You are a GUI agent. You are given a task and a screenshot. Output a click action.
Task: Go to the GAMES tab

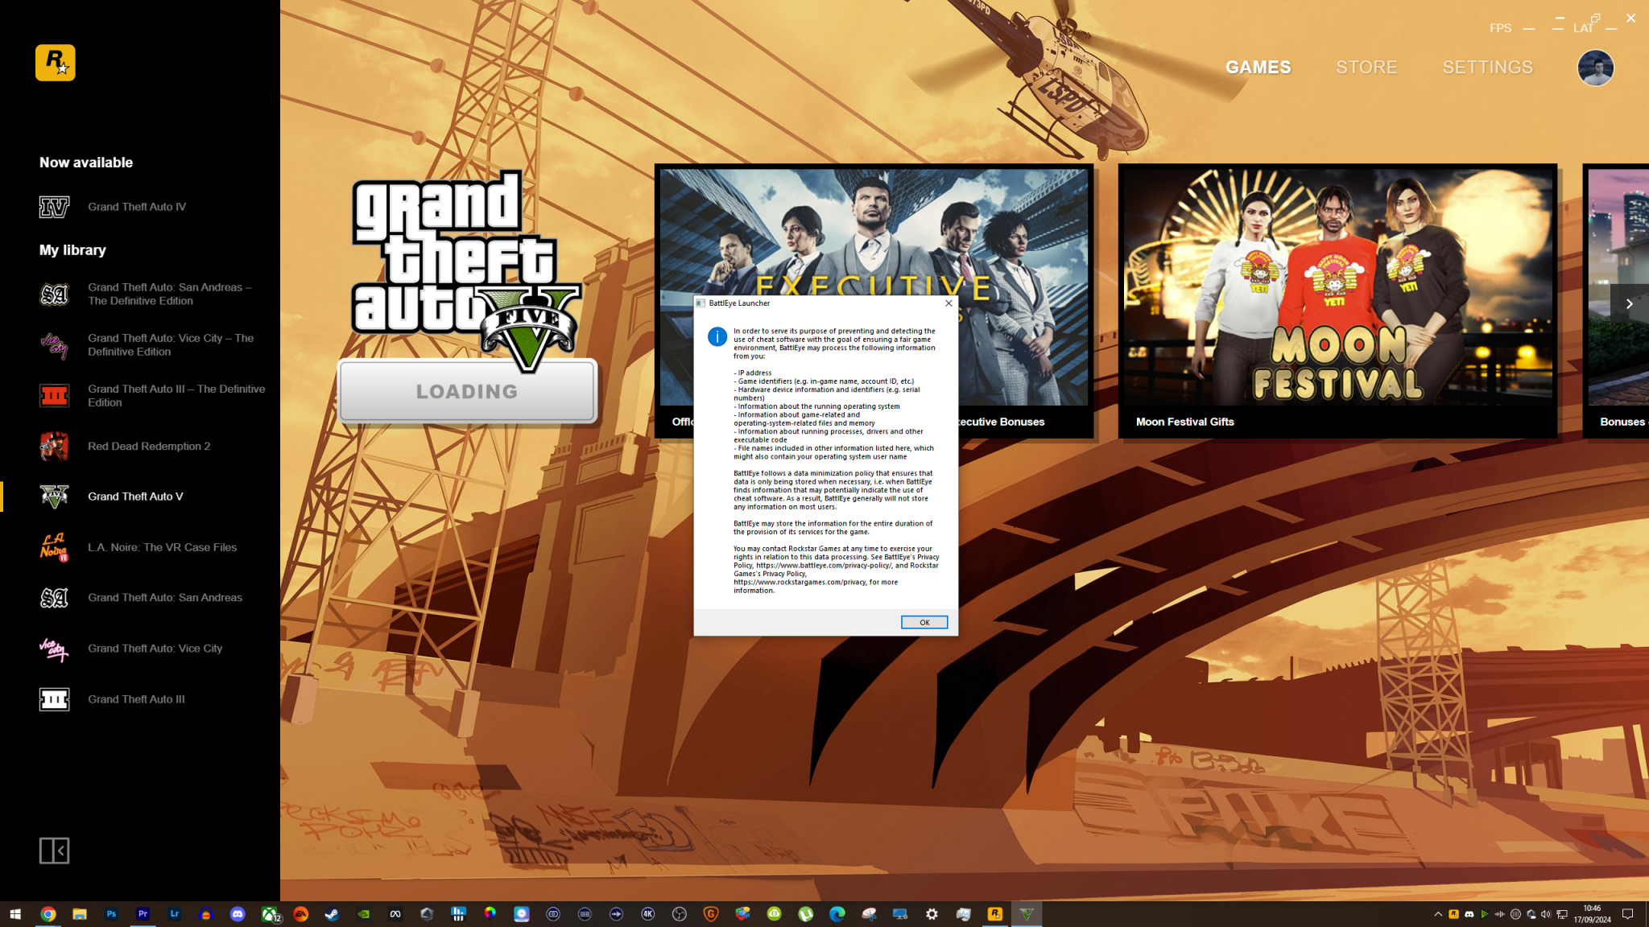1258,68
